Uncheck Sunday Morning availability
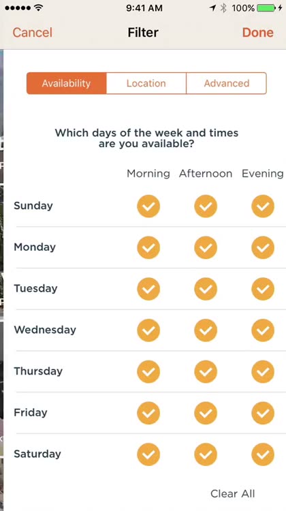286x511 pixels. click(148, 206)
